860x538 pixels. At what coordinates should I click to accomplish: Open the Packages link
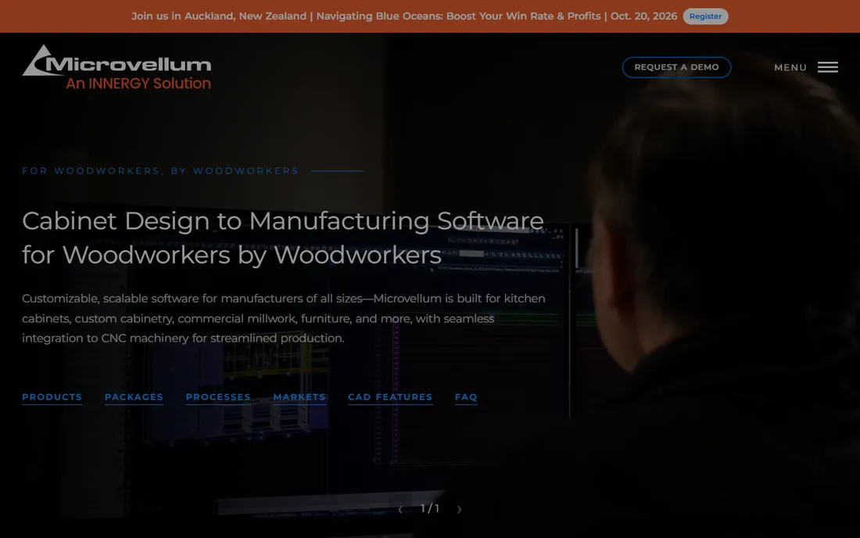click(x=134, y=397)
